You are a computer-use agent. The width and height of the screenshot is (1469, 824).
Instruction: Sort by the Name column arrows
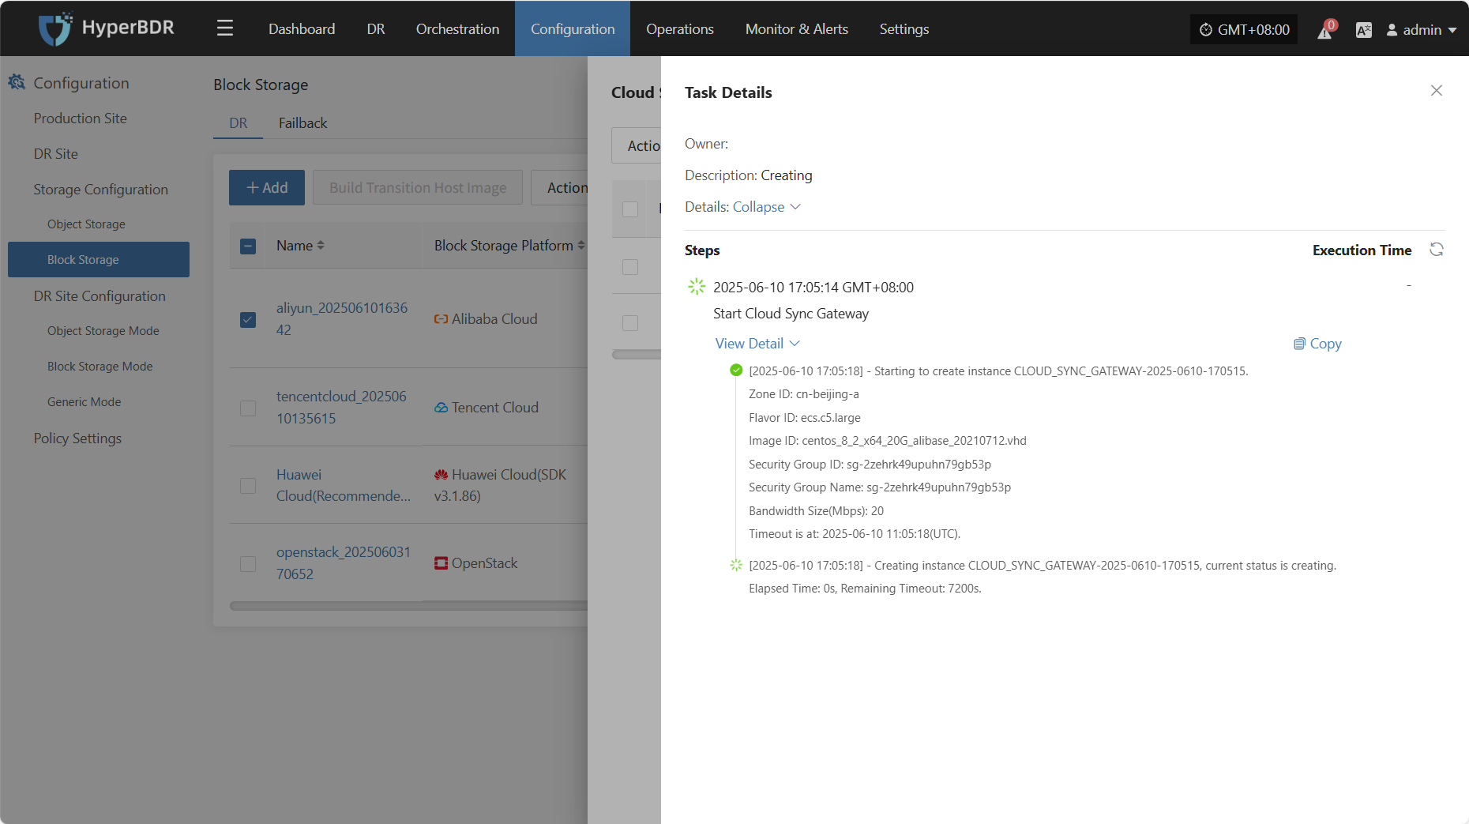point(321,246)
